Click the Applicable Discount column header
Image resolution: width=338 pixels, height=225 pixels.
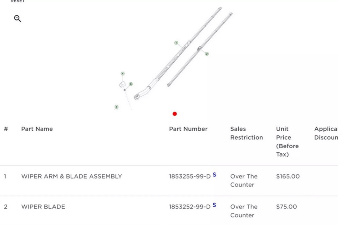[326, 133]
